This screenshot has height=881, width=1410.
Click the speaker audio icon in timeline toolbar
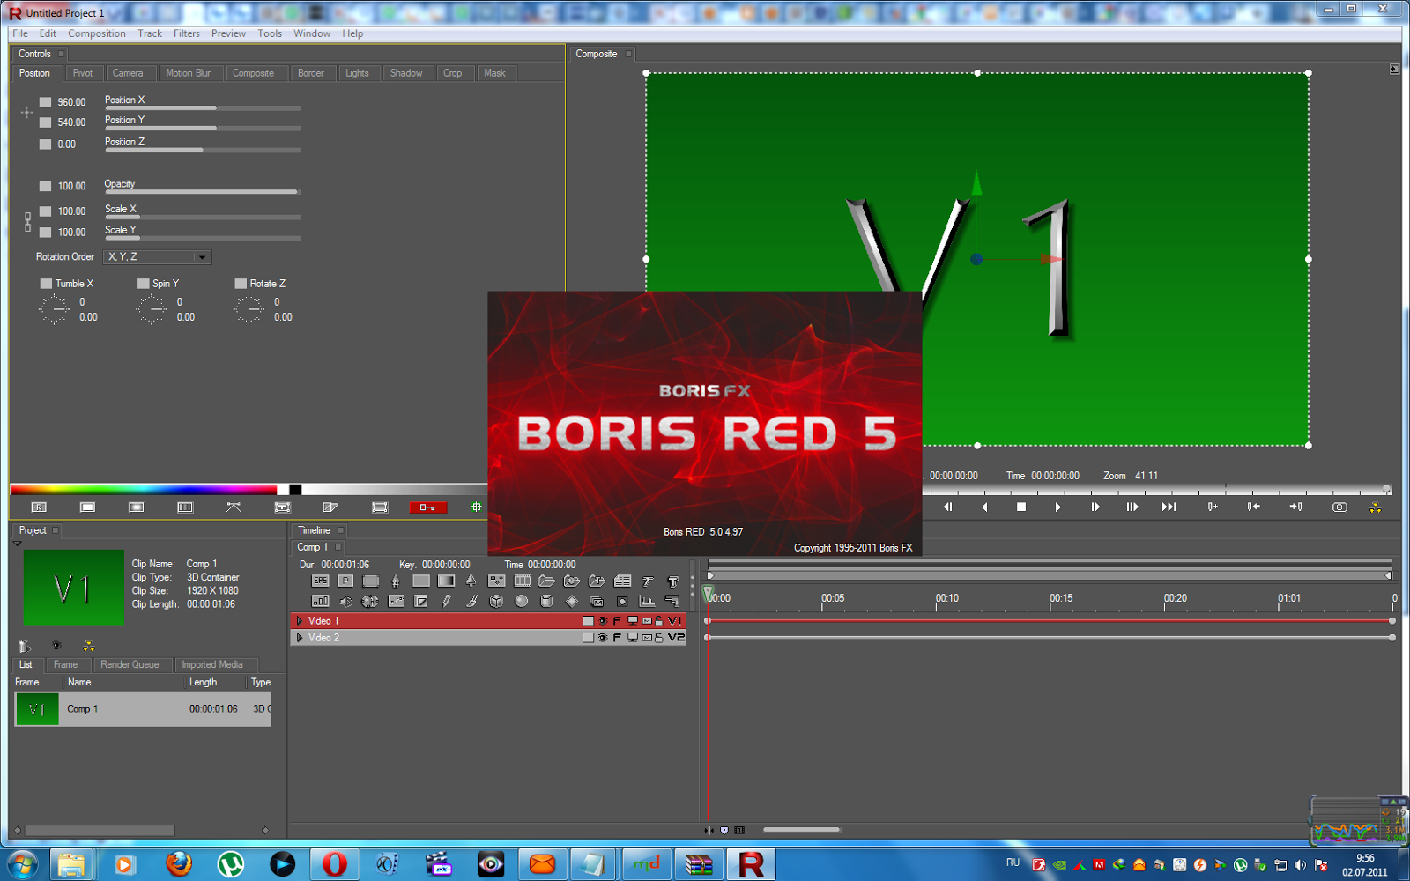pos(345,602)
